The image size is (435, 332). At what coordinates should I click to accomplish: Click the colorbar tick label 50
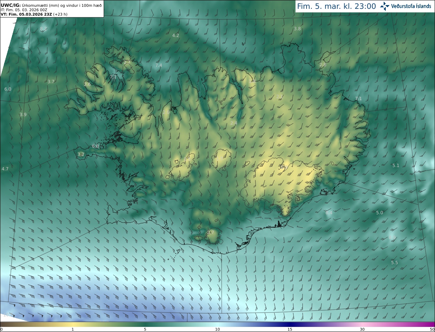tap(432, 329)
